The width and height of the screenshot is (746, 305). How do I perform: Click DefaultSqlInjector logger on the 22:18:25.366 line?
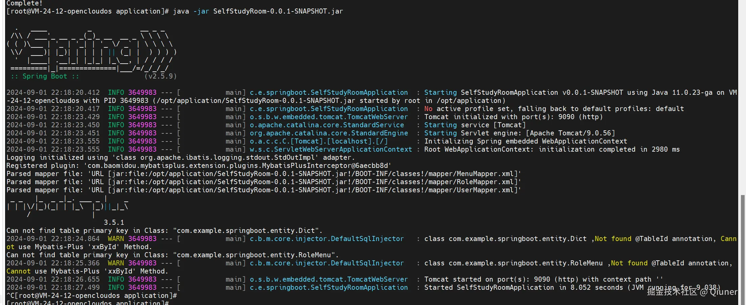click(x=327, y=263)
